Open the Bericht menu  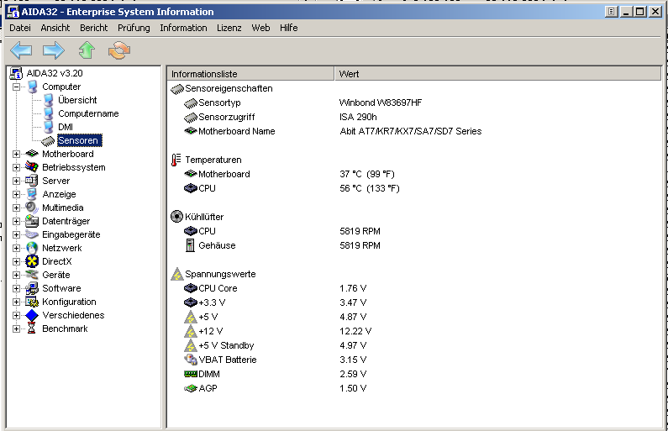click(94, 28)
